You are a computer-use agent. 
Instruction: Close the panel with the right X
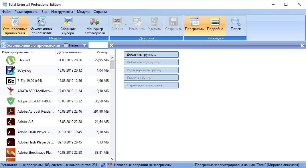[x=302, y=46]
